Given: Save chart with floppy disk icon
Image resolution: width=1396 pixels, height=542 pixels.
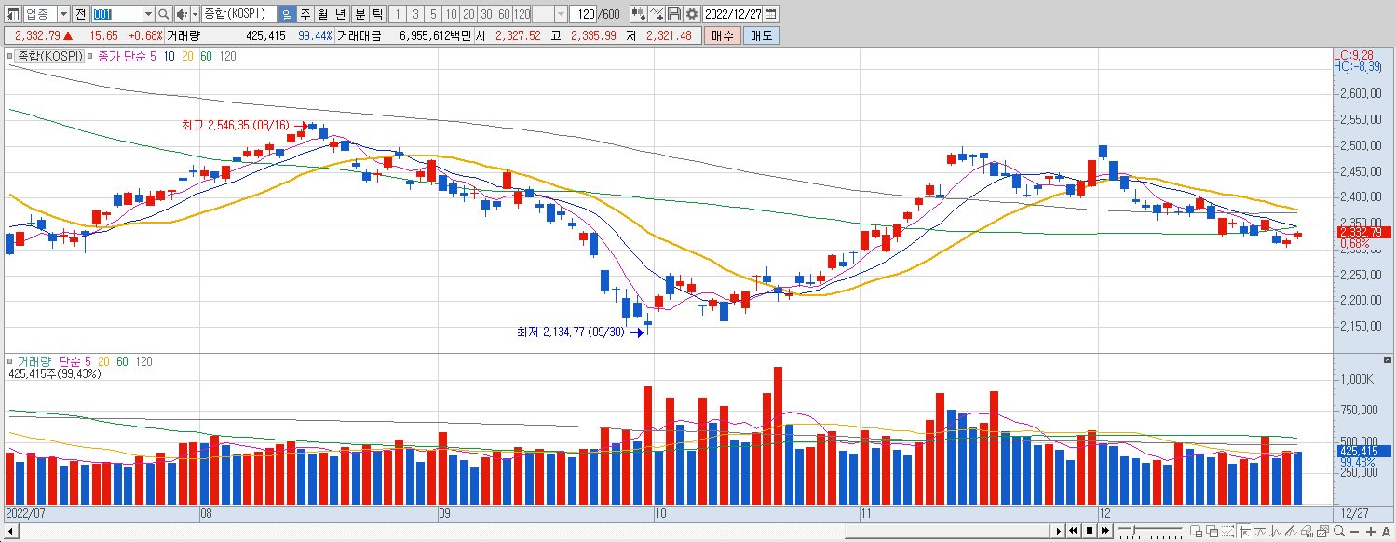Looking at the screenshot, I should pos(674,14).
